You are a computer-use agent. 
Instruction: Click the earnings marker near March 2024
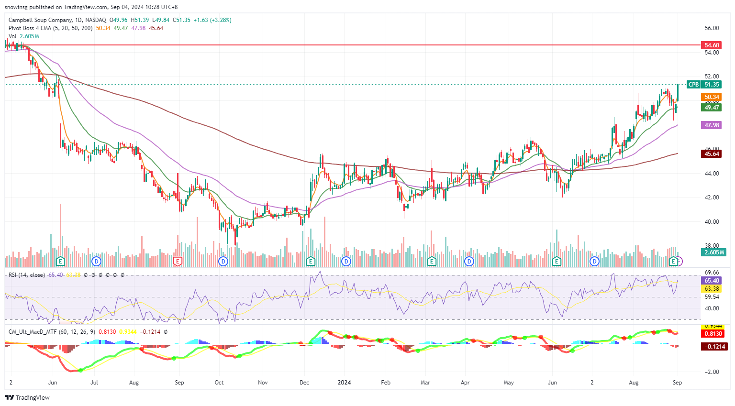(432, 261)
